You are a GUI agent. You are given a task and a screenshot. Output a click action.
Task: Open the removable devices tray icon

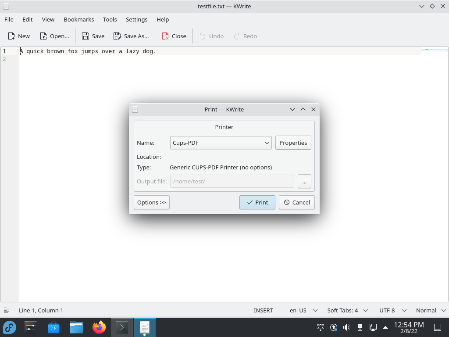(360, 327)
